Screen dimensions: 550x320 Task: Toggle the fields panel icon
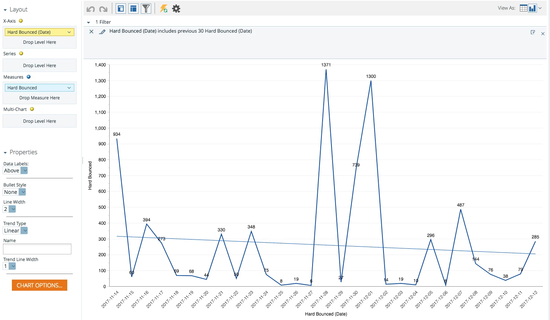pos(133,9)
